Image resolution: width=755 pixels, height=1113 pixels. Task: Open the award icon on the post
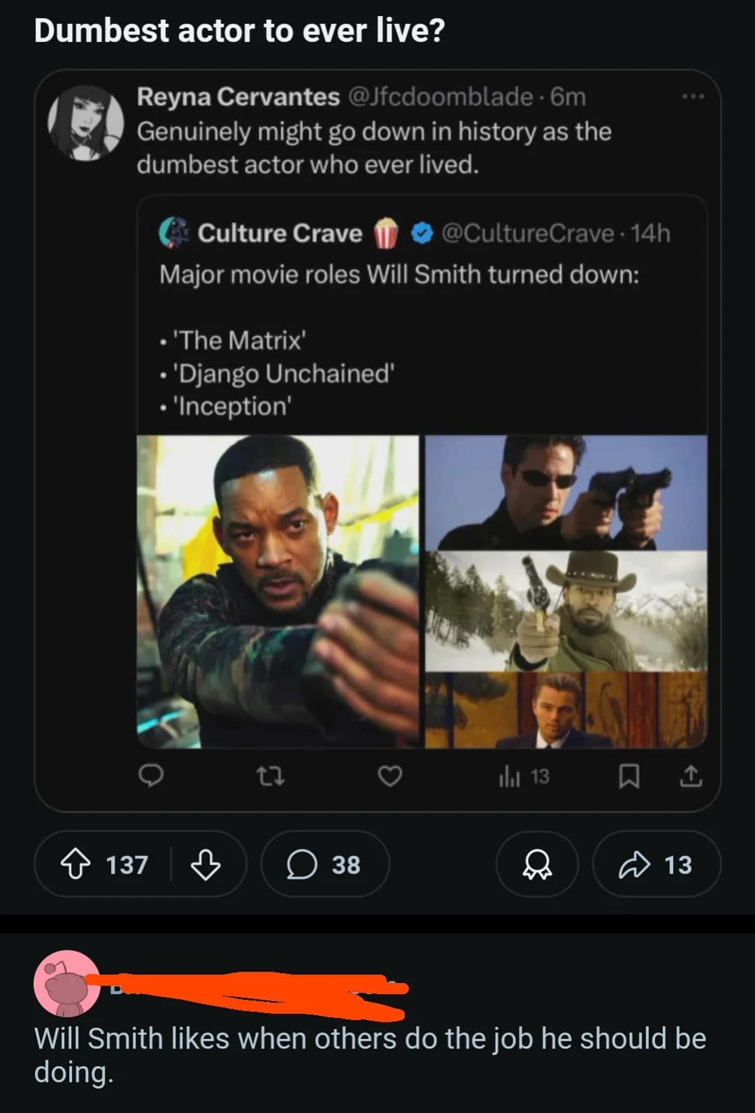click(x=537, y=865)
